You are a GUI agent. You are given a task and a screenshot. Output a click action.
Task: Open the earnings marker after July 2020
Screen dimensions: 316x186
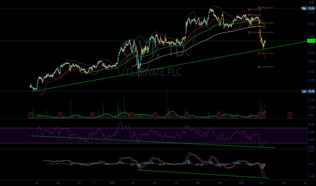(186, 115)
